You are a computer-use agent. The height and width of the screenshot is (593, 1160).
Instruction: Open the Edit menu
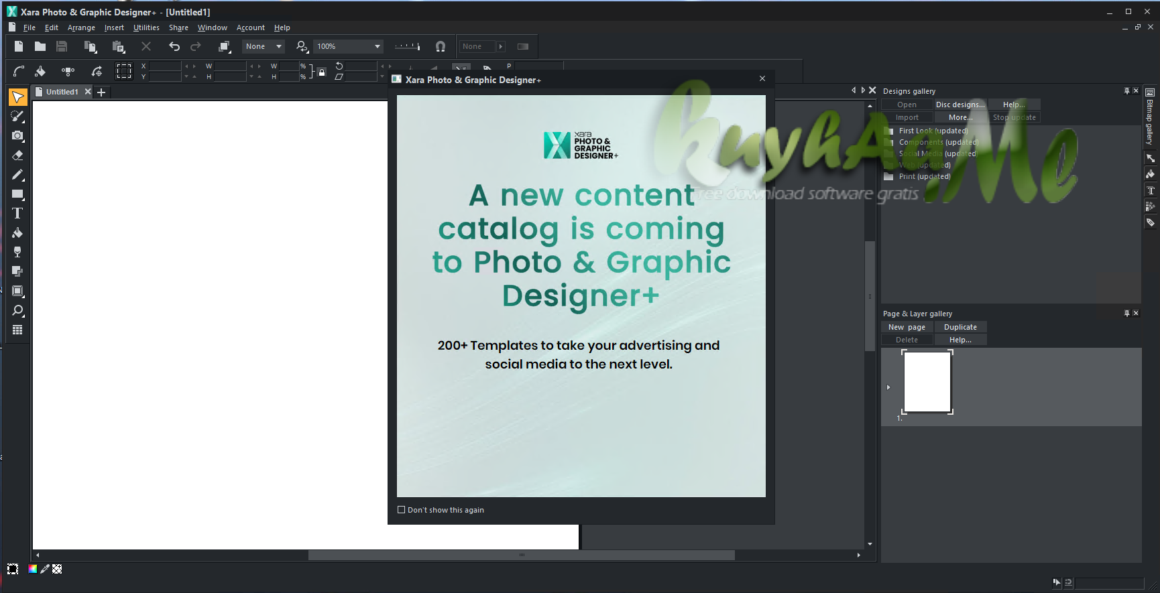(52, 27)
